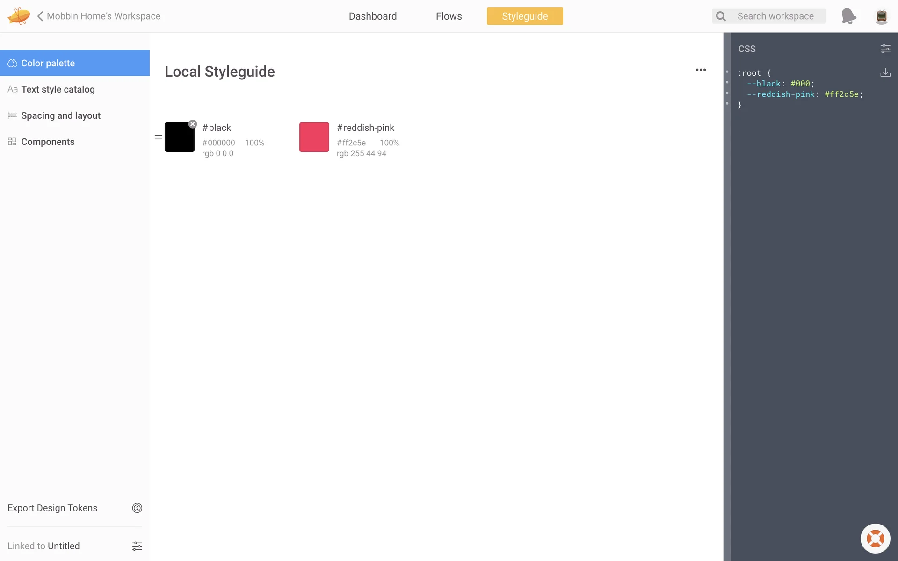Open linked styleguide settings sliders icon
Viewport: 898px width, 561px height.
[137, 546]
